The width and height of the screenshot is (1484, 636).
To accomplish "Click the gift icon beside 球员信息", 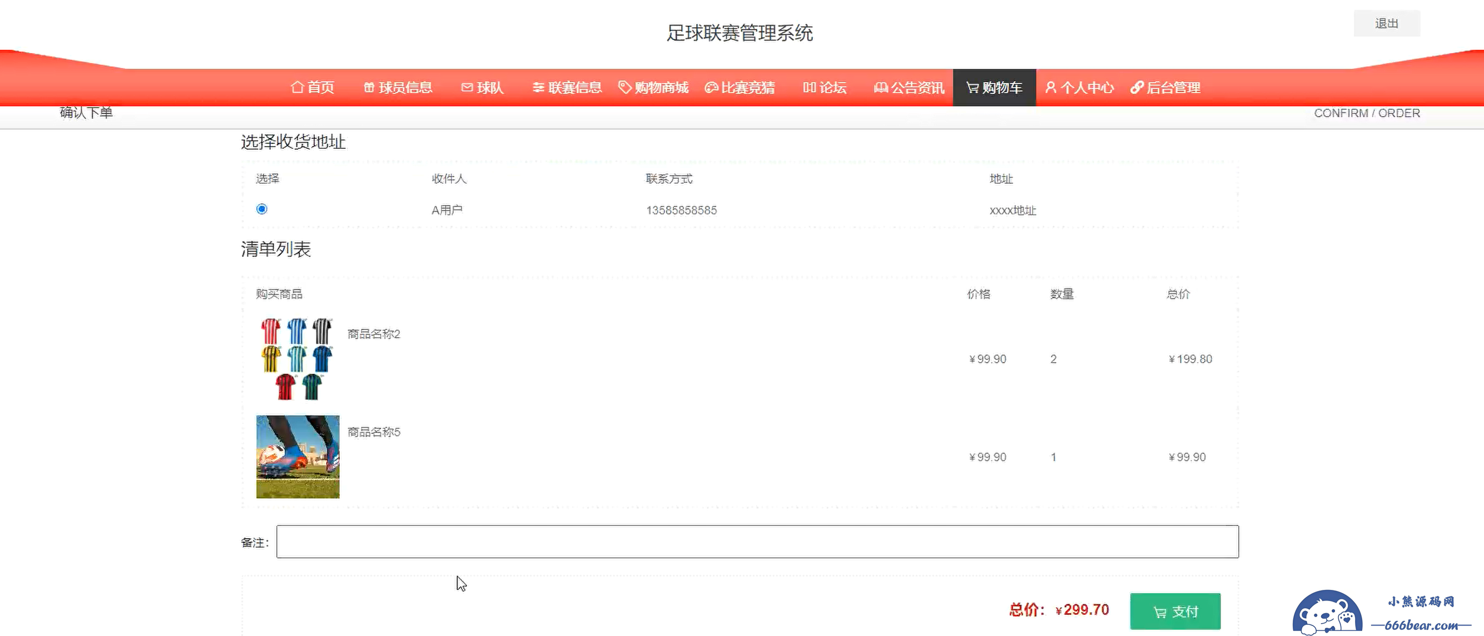I will click(369, 88).
